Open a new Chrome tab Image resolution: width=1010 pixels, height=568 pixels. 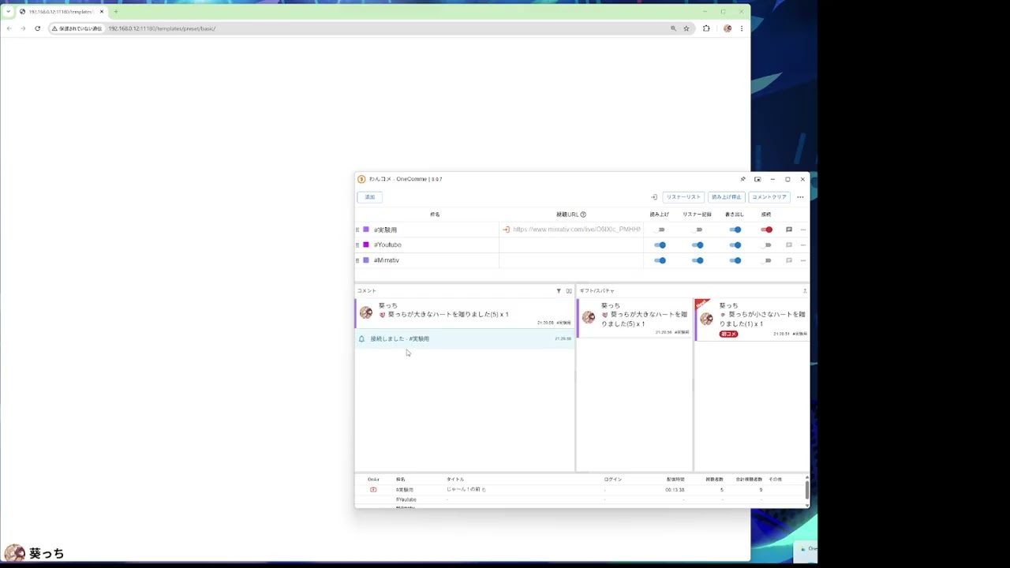point(116,12)
